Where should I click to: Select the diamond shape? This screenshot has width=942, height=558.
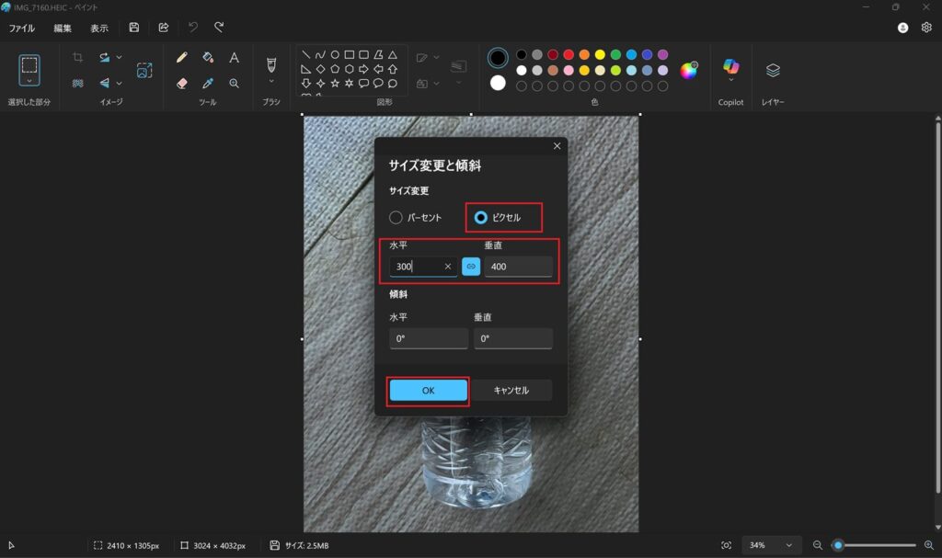click(320, 69)
